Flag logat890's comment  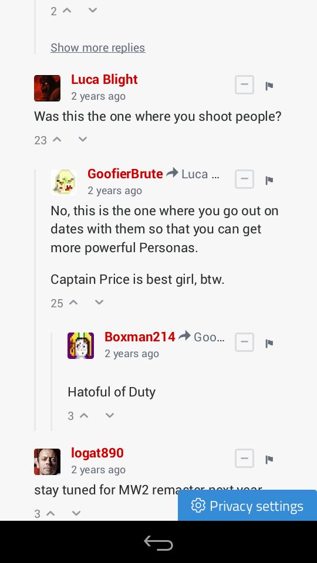269,459
